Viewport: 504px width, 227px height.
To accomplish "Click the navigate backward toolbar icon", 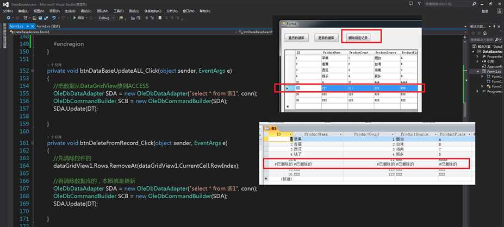I will point(8,18).
